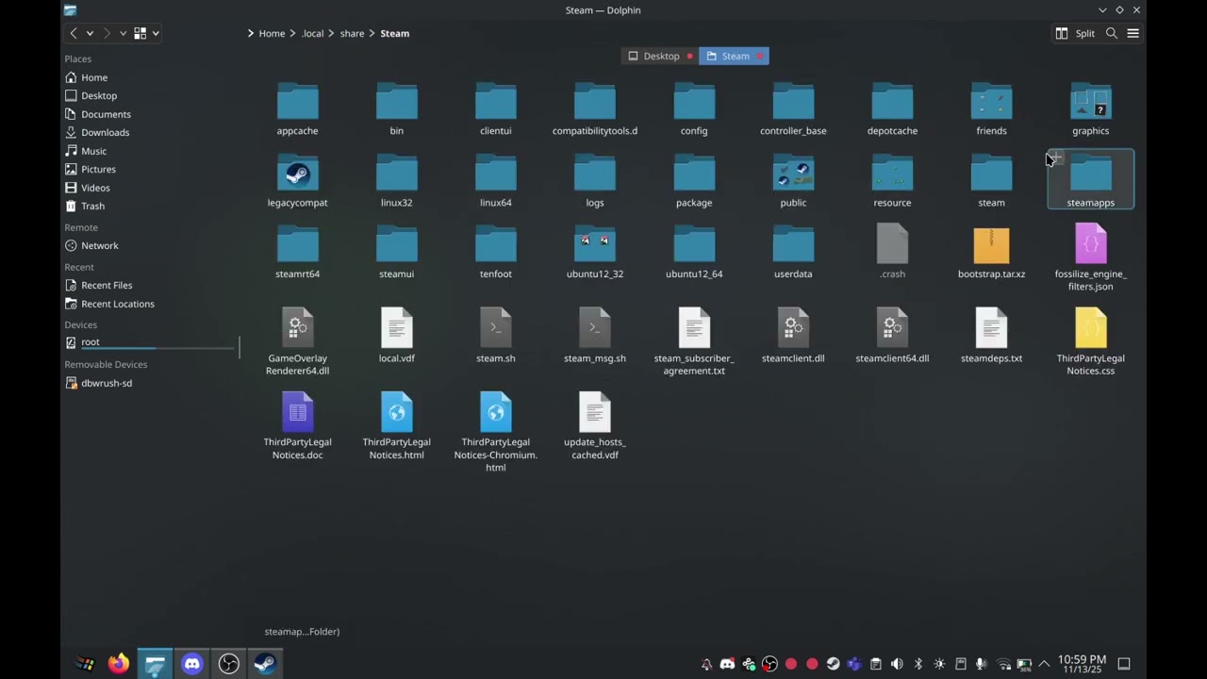Expand the chevron before Home breadcrumb

tap(251, 33)
